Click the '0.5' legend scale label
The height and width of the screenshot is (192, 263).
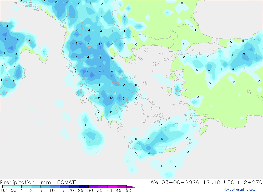[x=14, y=190]
